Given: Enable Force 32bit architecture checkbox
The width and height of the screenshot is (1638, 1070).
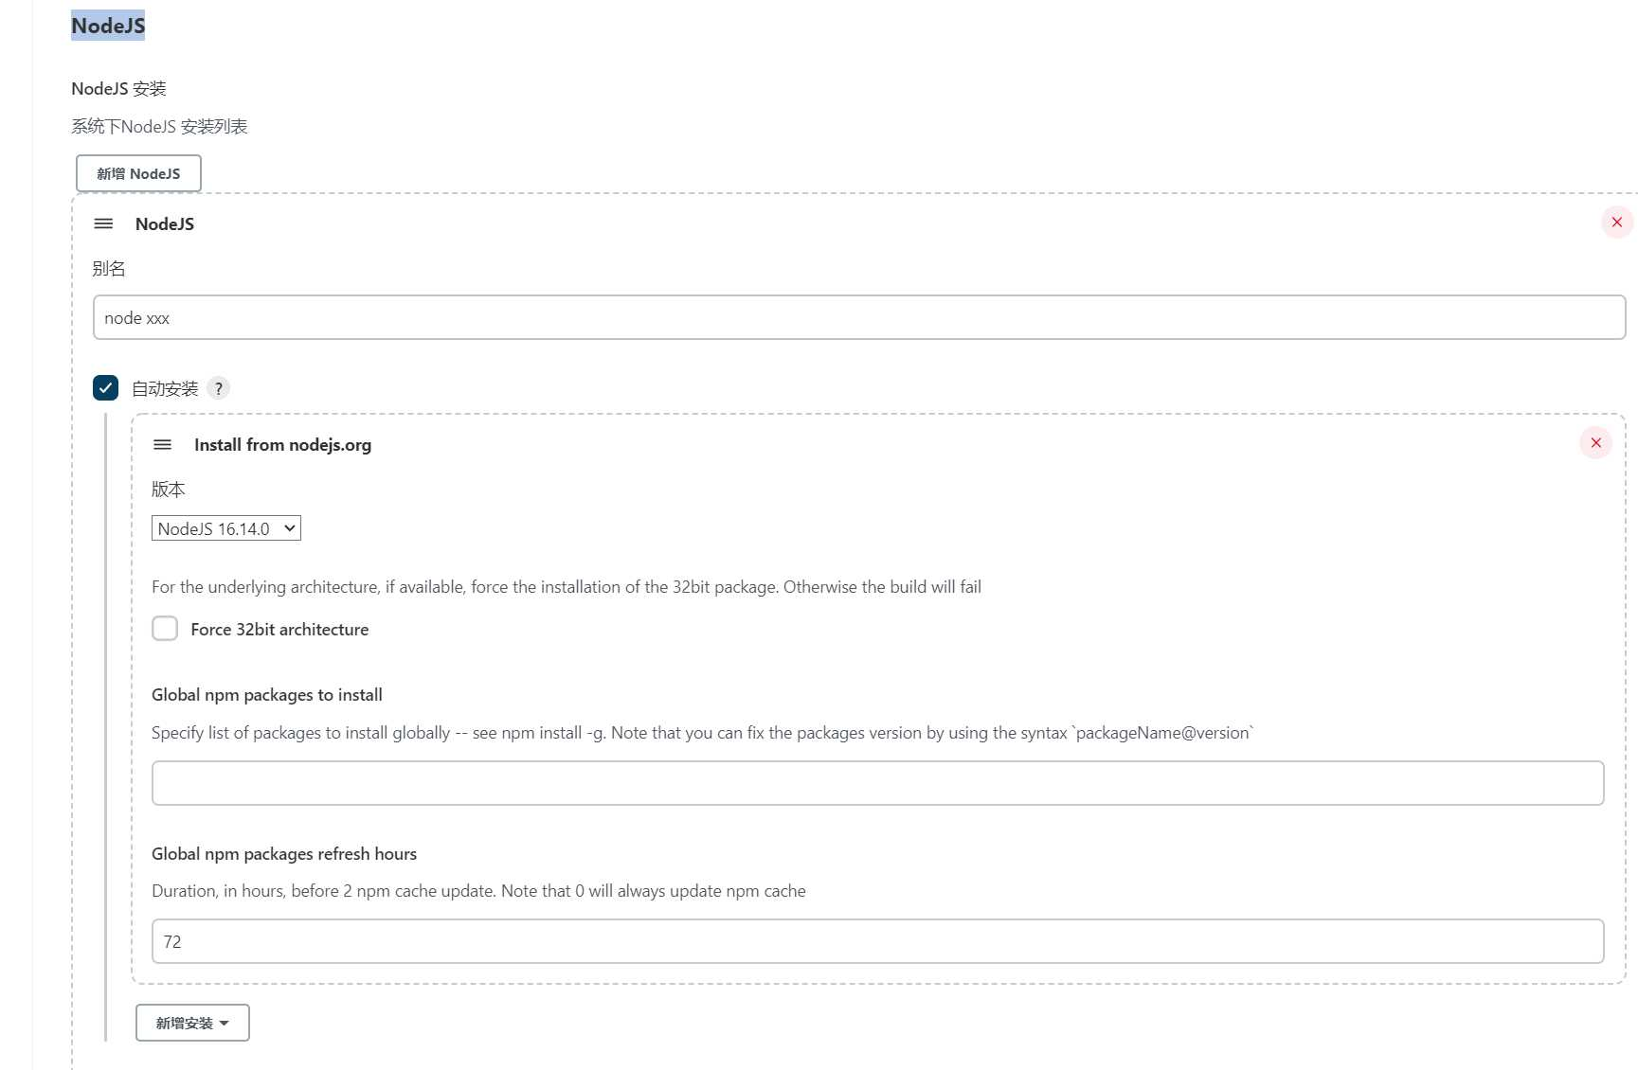Looking at the screenshot, I should [165, 629].
